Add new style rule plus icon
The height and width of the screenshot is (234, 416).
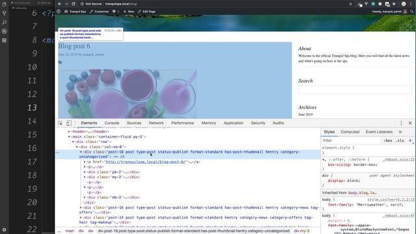coord(410,140)
